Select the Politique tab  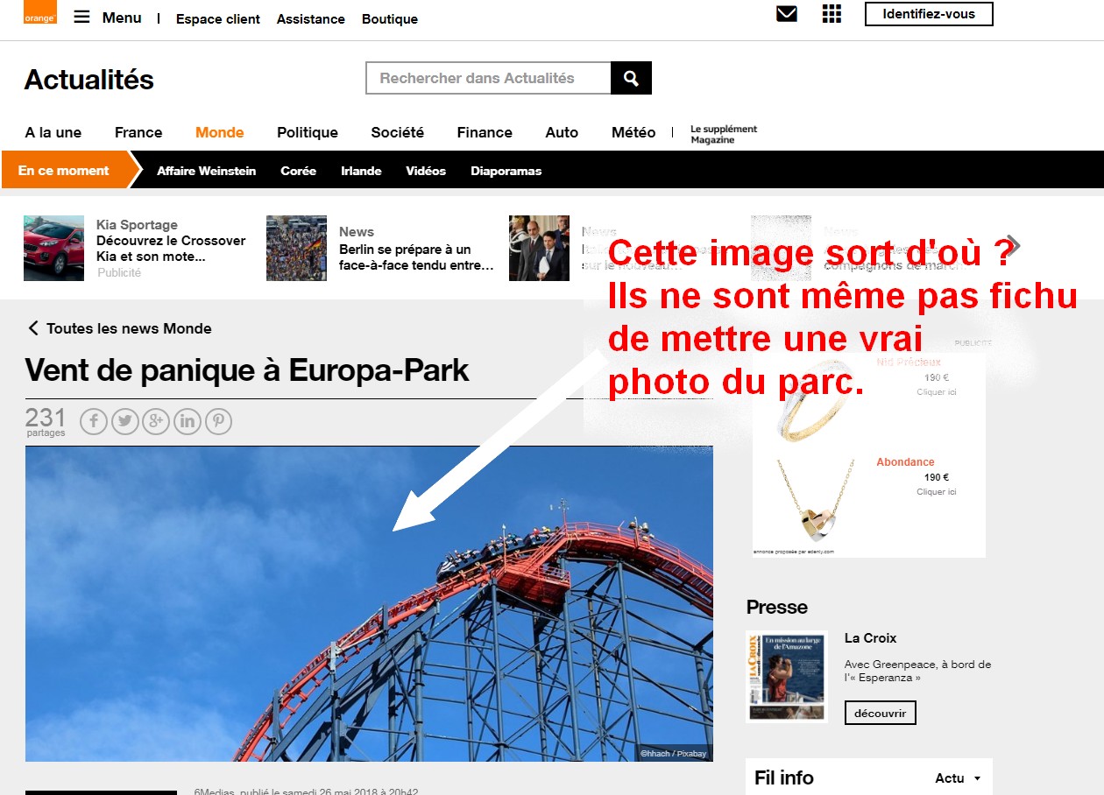308,132
